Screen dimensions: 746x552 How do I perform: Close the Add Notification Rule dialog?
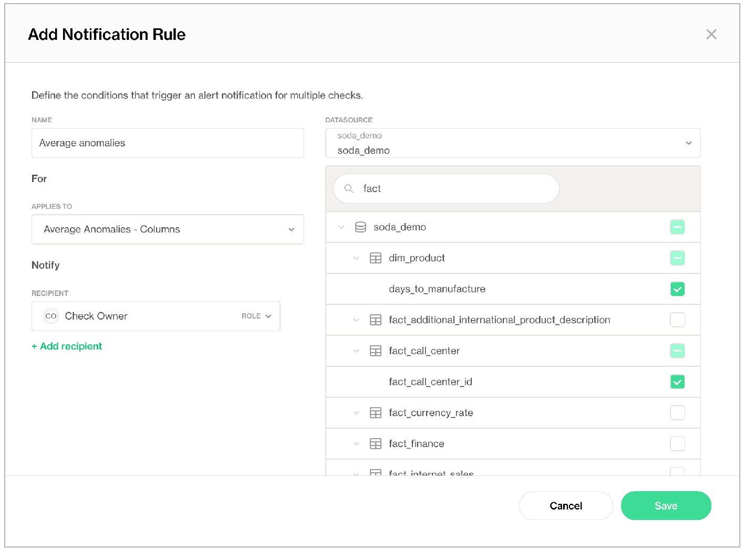click(x=711, y=35)
